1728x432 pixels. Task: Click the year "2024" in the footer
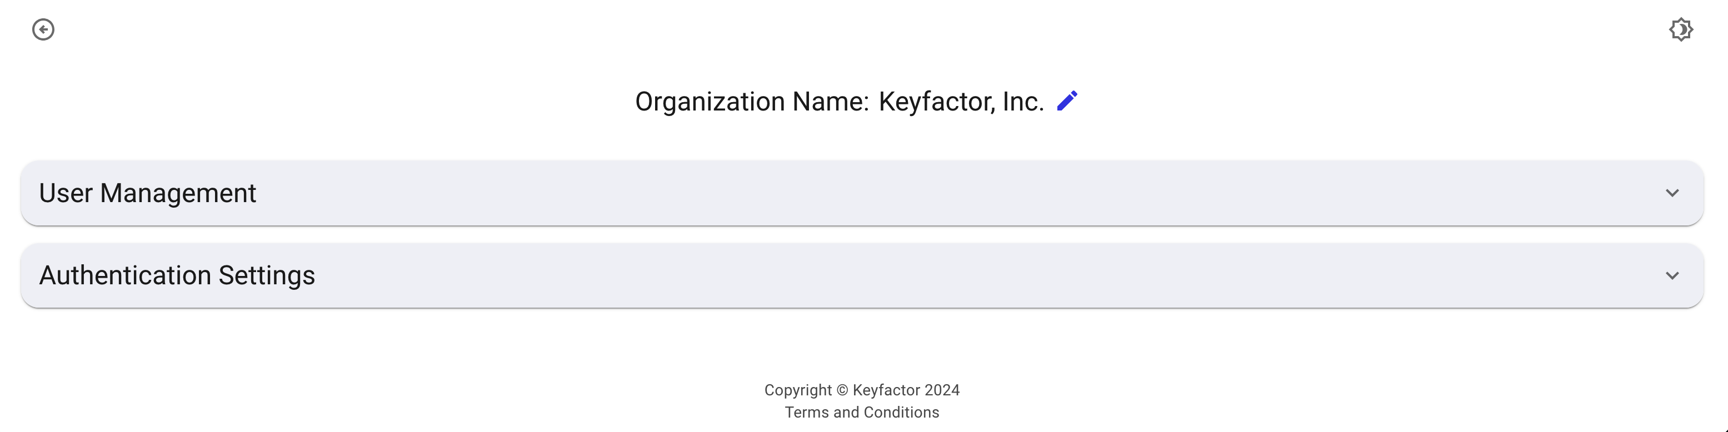(942, 390)
